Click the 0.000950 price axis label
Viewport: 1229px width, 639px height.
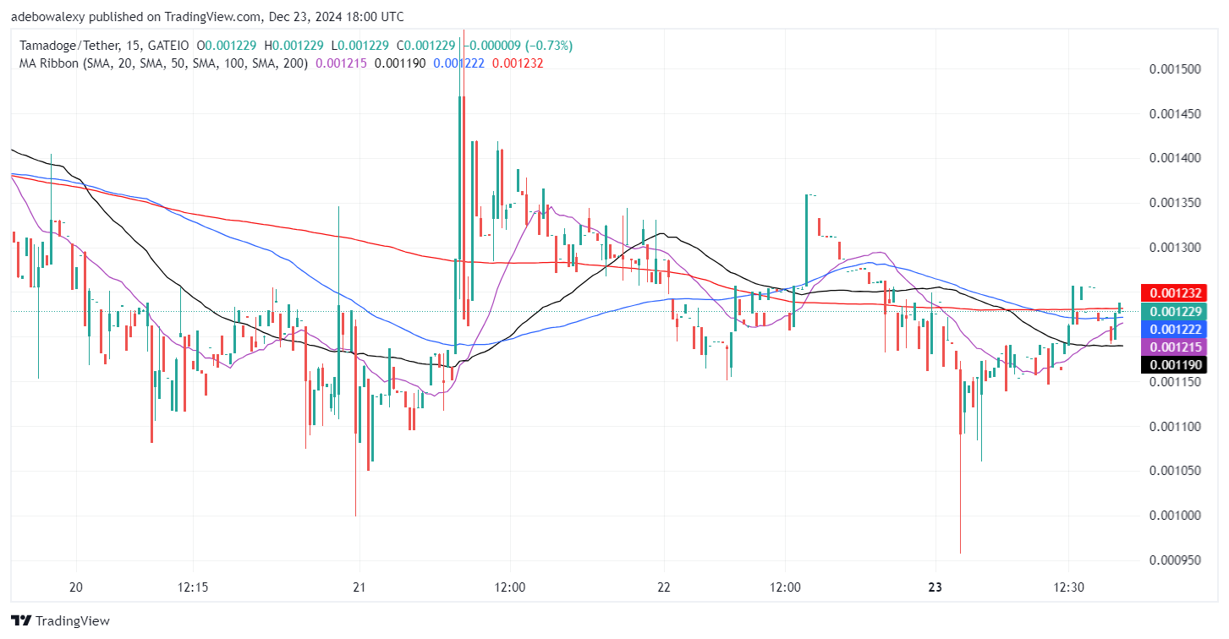click(1176, 560)
